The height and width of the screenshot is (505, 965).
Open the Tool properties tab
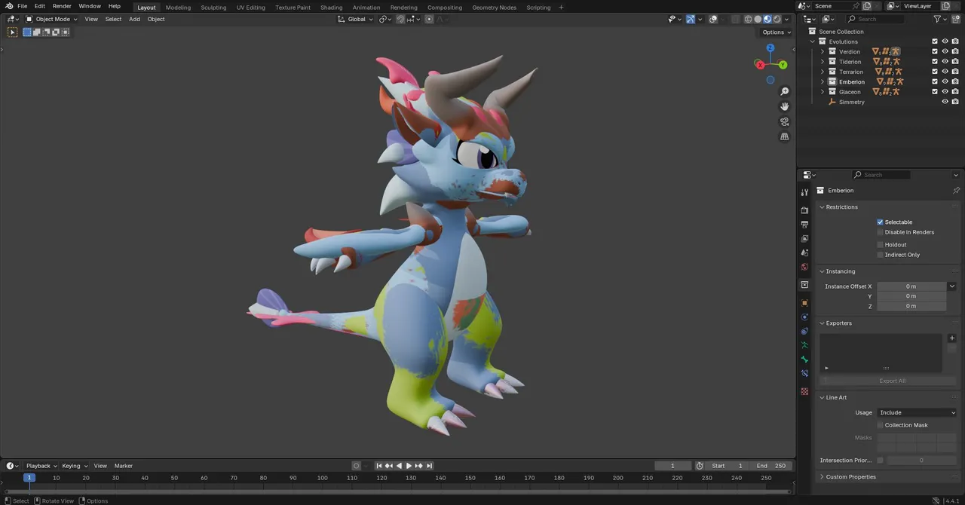click(804, 192)
